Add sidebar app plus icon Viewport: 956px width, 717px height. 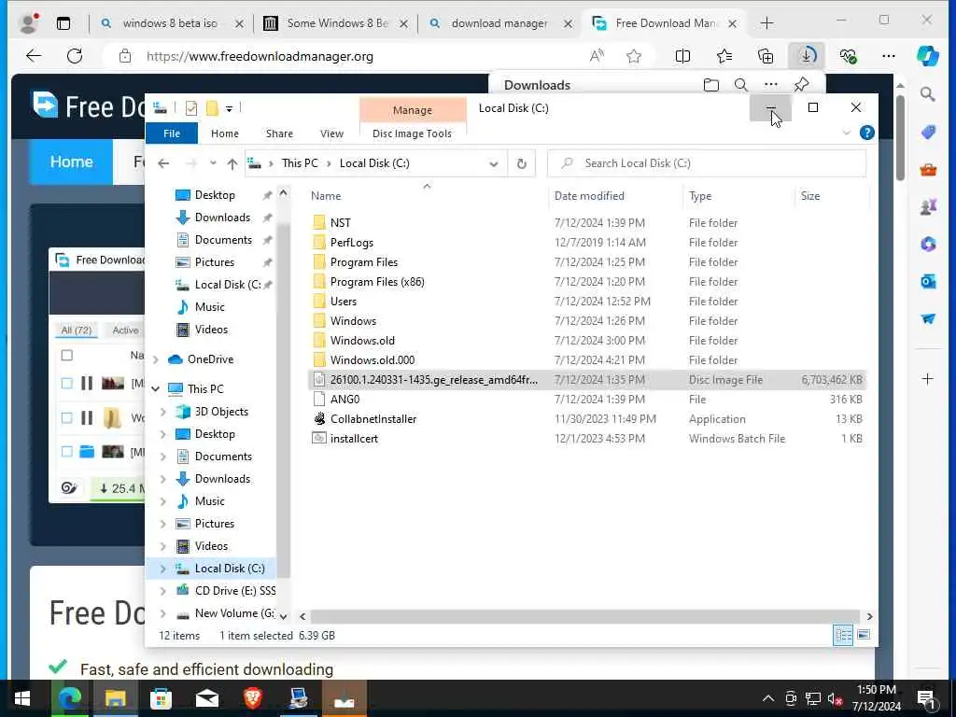(x=927, y=379)
